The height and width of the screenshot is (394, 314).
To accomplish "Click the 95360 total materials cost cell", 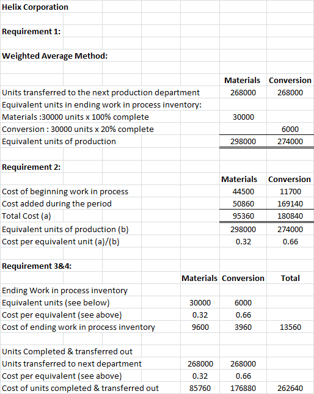I will point(243,216).
